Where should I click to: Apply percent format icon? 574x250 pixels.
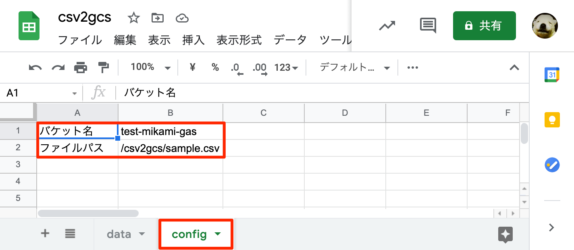(215, 68)
